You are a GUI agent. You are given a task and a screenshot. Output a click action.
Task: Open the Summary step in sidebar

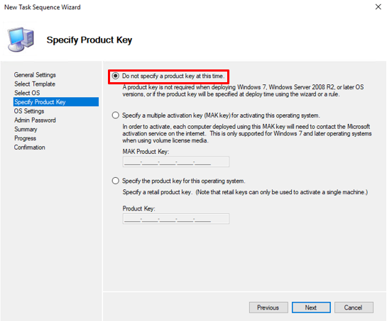point(26,130)
